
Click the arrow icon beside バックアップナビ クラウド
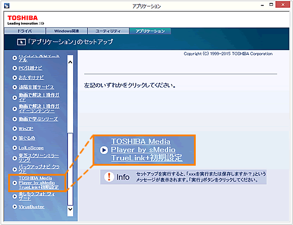[x=15, y=169]
